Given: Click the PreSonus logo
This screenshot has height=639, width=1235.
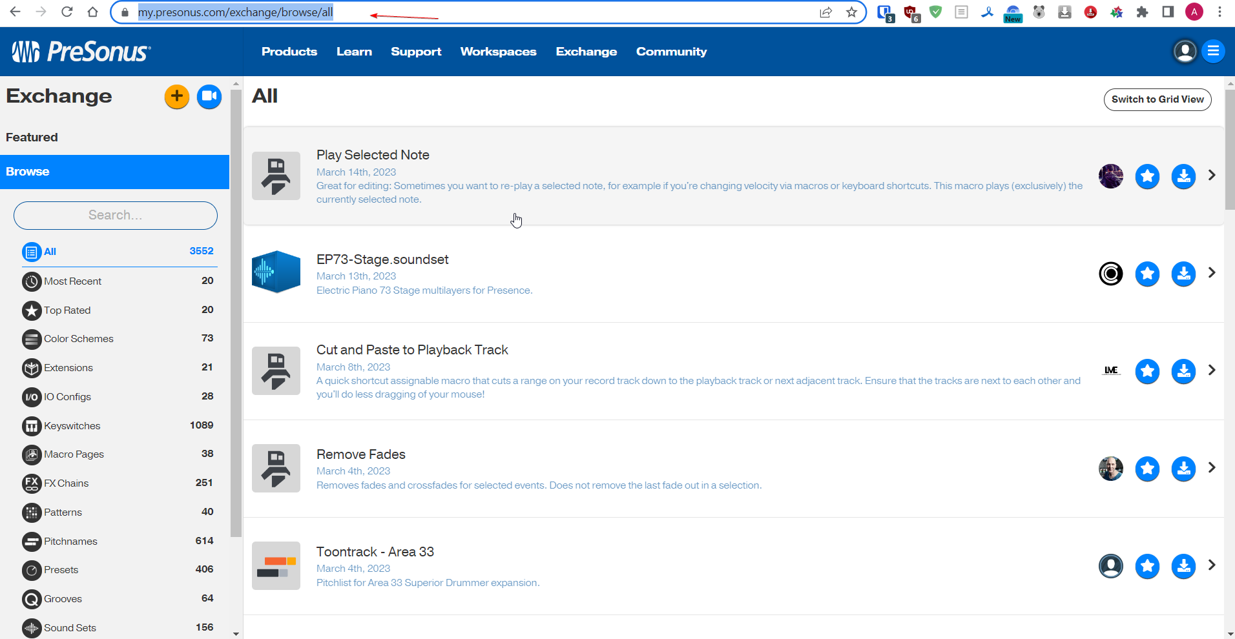Looking at the screenshot, I should 81,52.
